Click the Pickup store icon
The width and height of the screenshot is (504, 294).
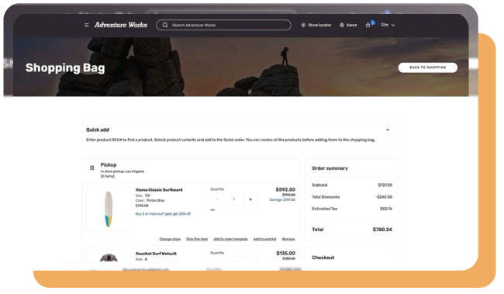click(92, 168)
